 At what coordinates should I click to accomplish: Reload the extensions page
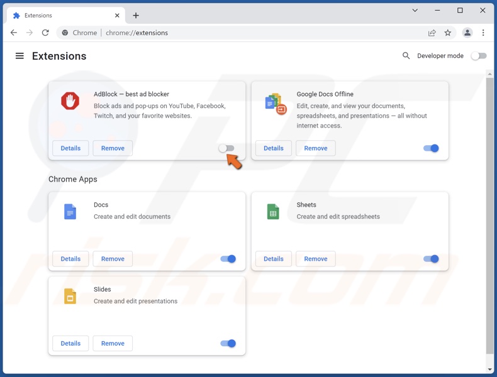pyautogui.click(x=45, y=33)
